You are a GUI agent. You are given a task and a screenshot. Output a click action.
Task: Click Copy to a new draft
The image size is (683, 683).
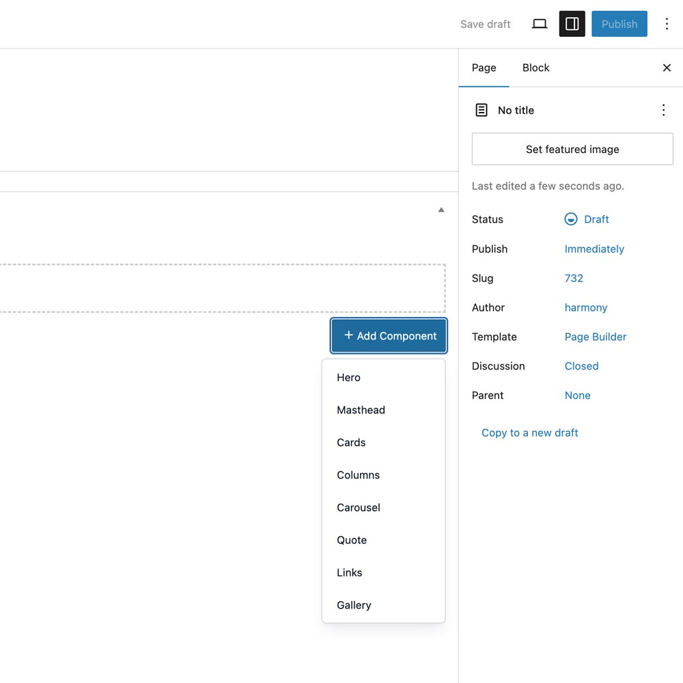point(529,432)
